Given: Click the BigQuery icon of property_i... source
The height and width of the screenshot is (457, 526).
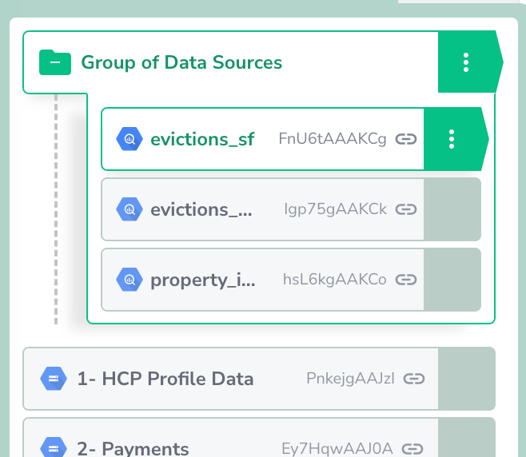Looking at the screenshot, I should (x=128, y=280).
